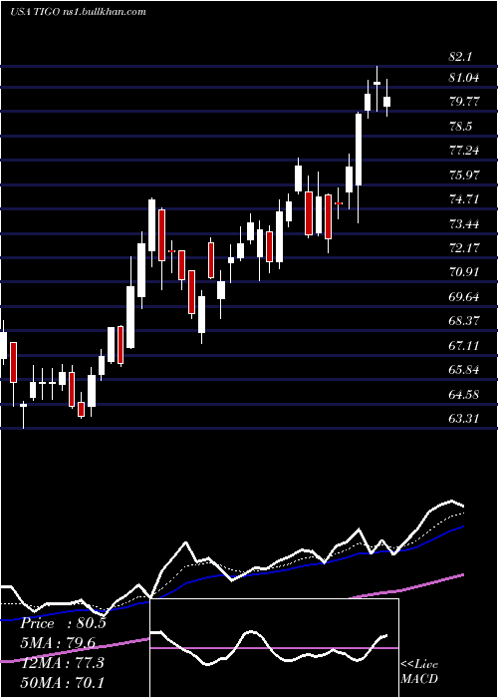498x698 pixels.
Task: Click the 67.11 price level label
Action: 464,345
